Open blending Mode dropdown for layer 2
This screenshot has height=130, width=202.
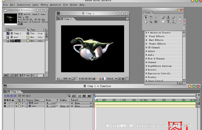tap(51, 106)
